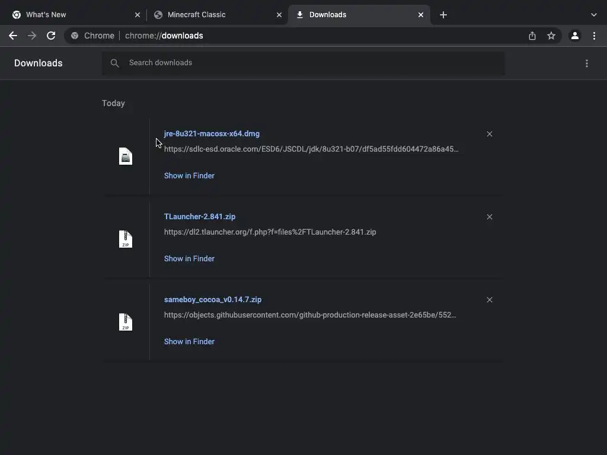Show jre-8u321-macosx-x64.dmg in Finder
607x455 pixels.
[189, 175]
